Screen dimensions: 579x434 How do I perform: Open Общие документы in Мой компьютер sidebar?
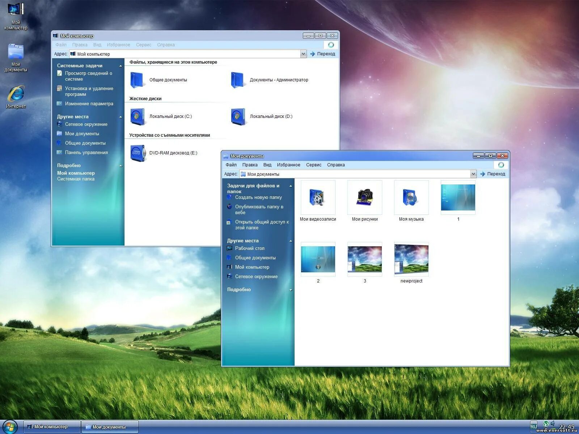point(81,143)
